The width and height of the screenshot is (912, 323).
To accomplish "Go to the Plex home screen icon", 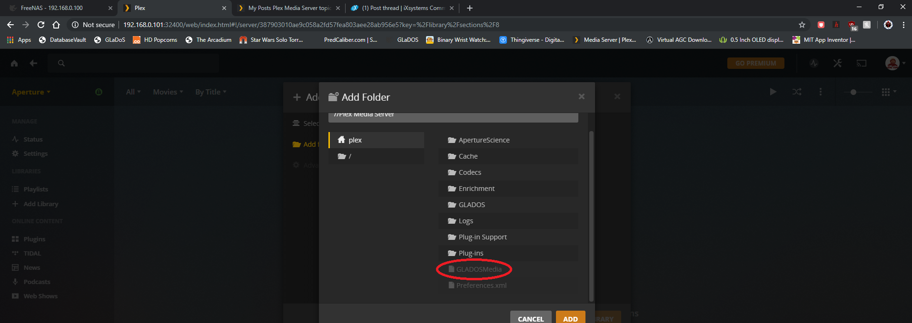I will (14, 63).
